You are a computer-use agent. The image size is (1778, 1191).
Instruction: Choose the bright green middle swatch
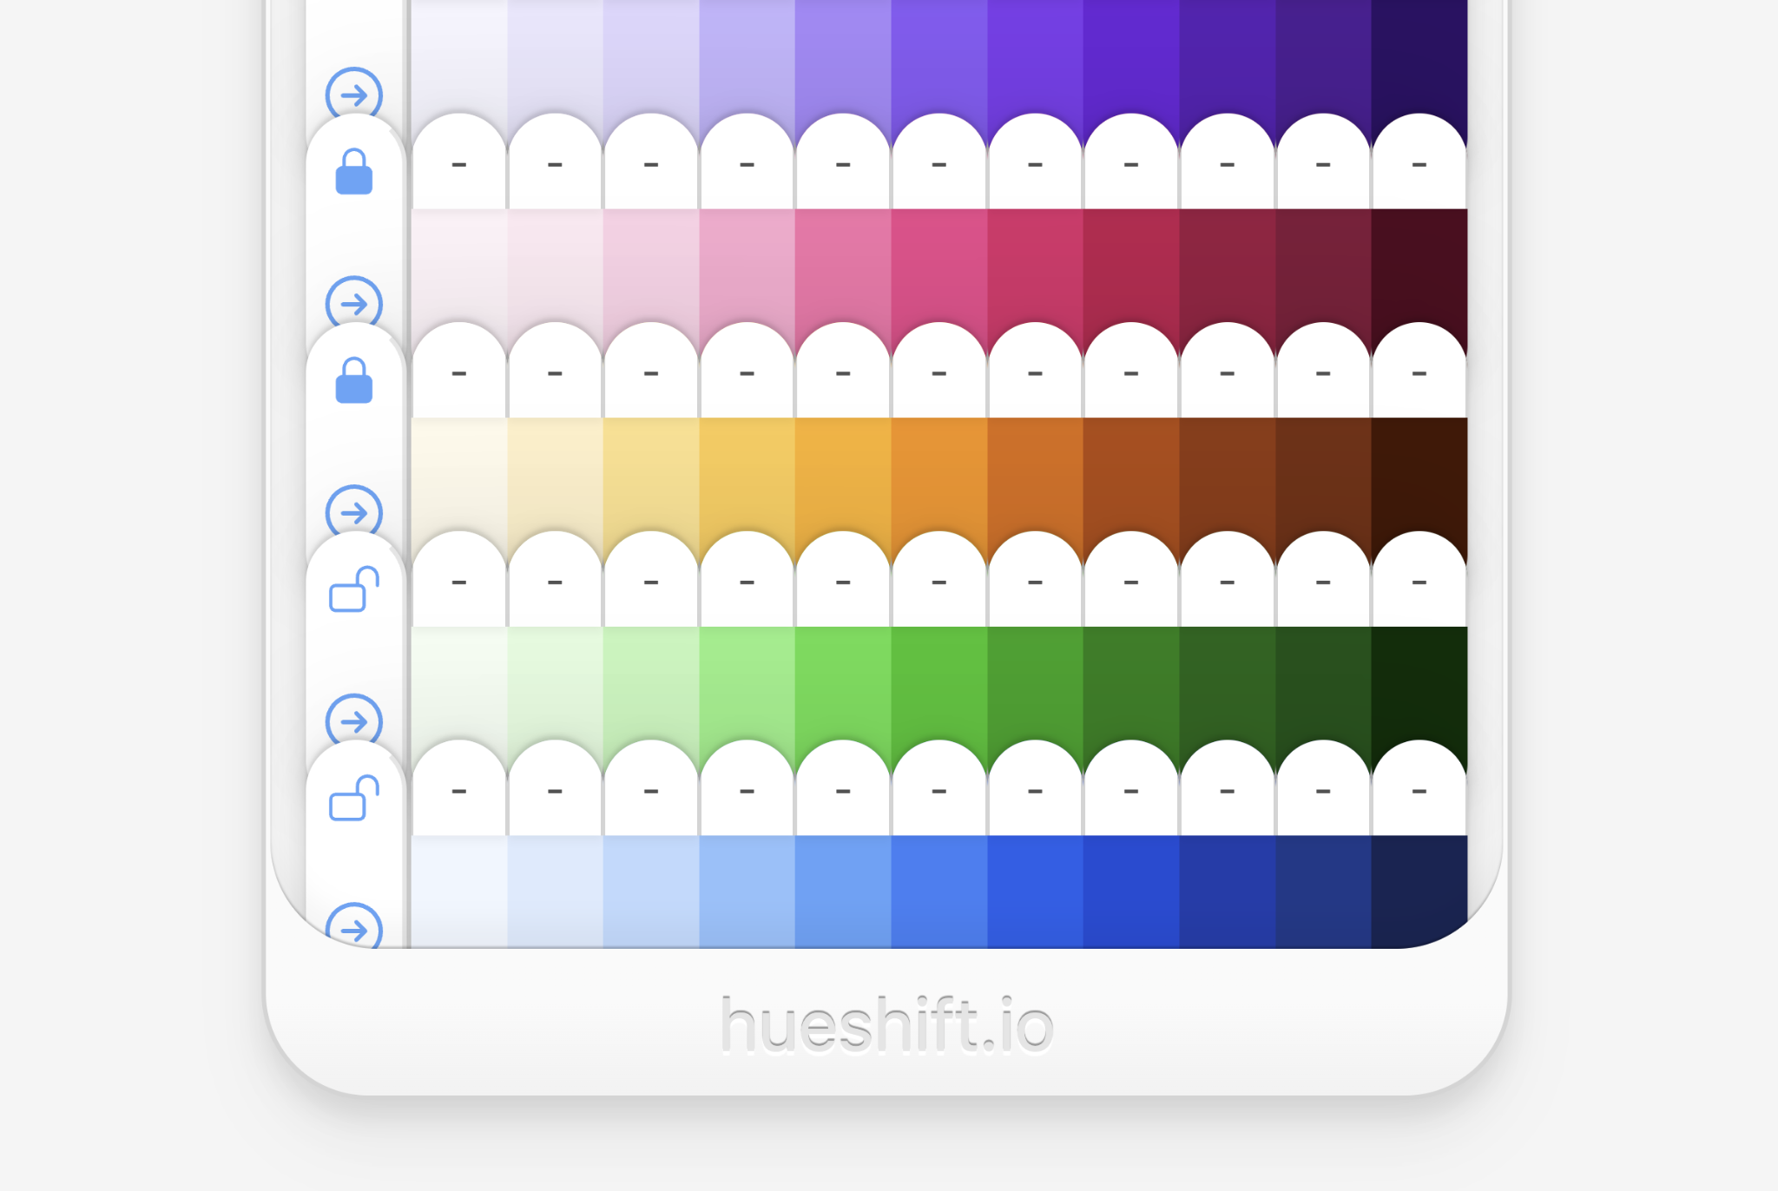(938, 677)
